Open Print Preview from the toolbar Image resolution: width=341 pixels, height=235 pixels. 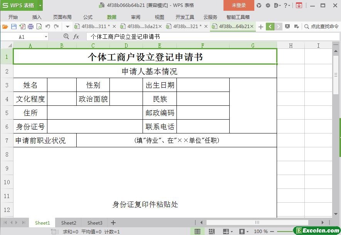coord(39,27)
